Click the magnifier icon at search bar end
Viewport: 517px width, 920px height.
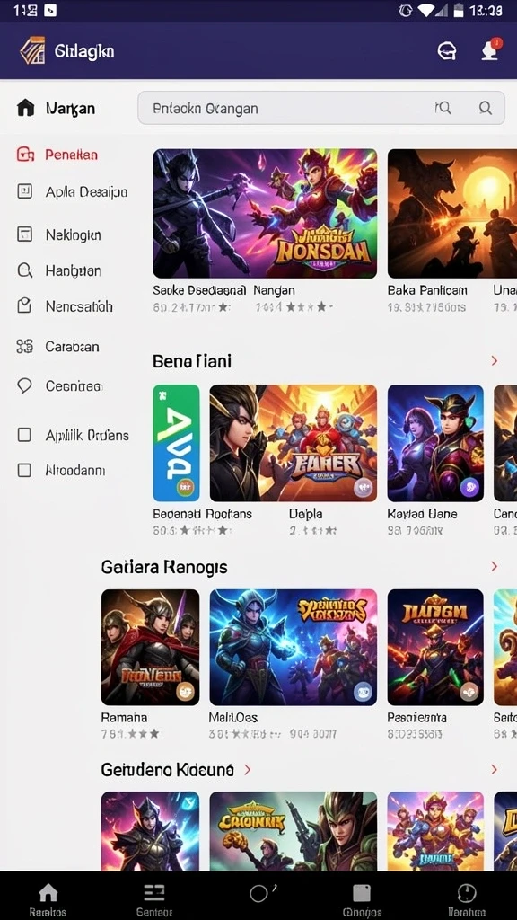point(486,108)
